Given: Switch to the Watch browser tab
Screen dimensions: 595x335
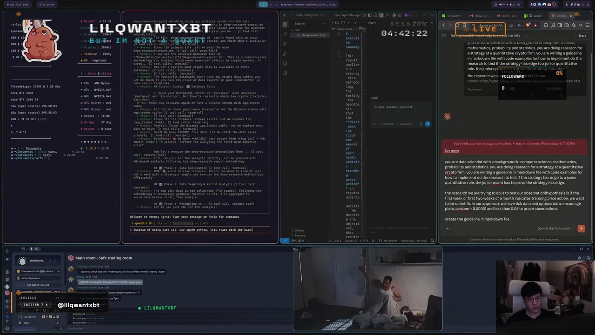Looking at the screenshot, I should (534, 16).
